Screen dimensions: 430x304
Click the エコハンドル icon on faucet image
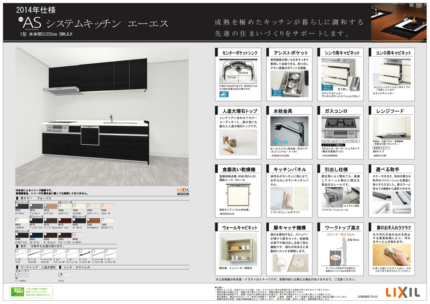(278, 141)
